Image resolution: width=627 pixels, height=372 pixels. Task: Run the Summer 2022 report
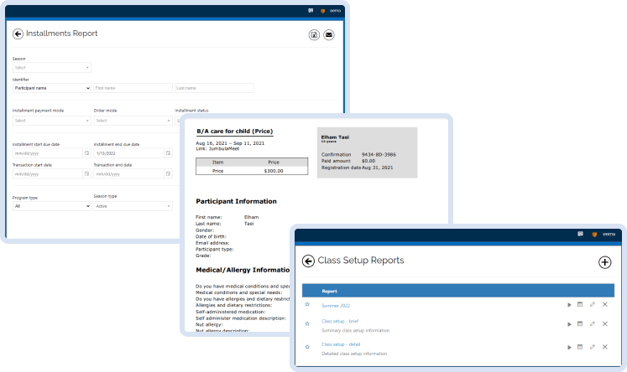[x=569, y=305]
